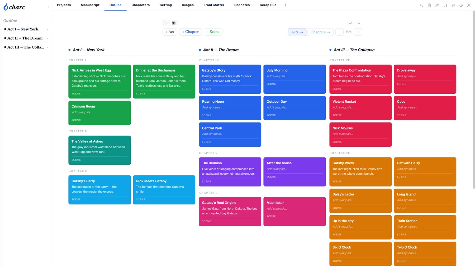Viewport: 475px width, 267px height.
Task: Click the Act II — The Dream heading
Action: [x=221, y=50]
